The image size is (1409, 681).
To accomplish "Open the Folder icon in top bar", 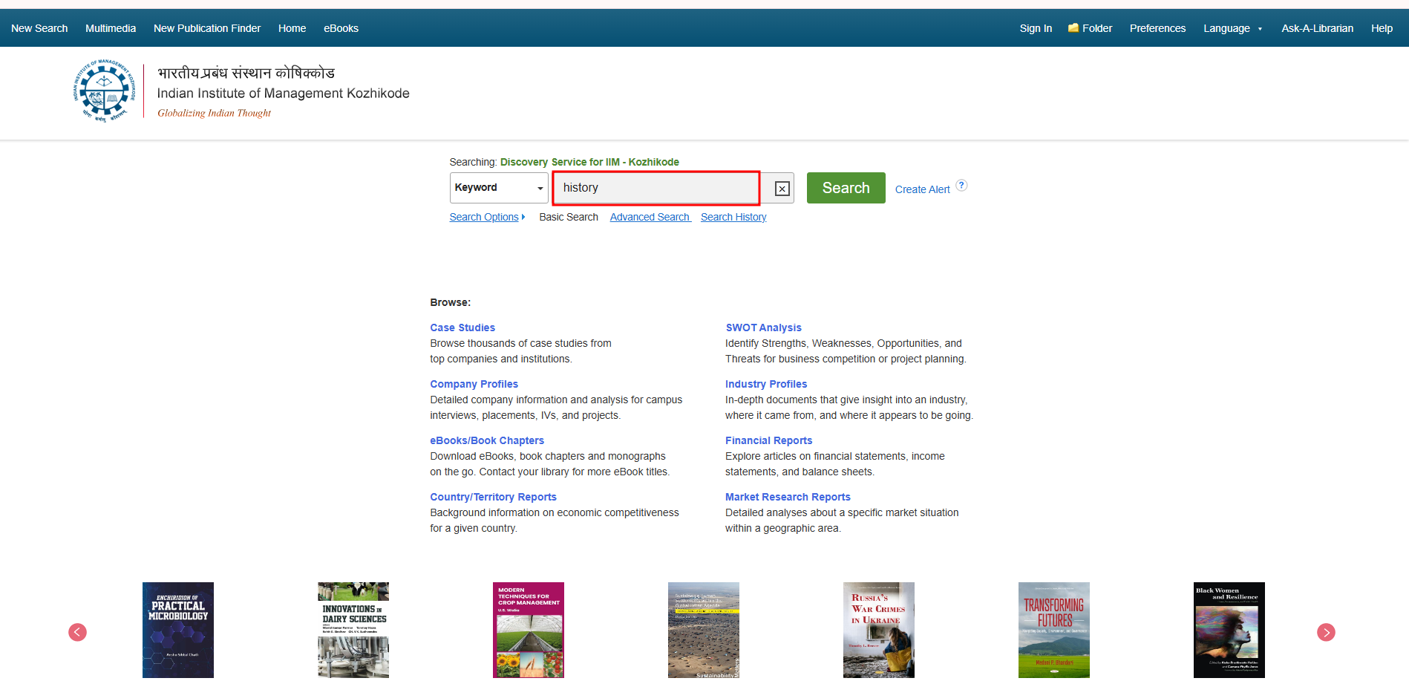I will point(1090,28).
